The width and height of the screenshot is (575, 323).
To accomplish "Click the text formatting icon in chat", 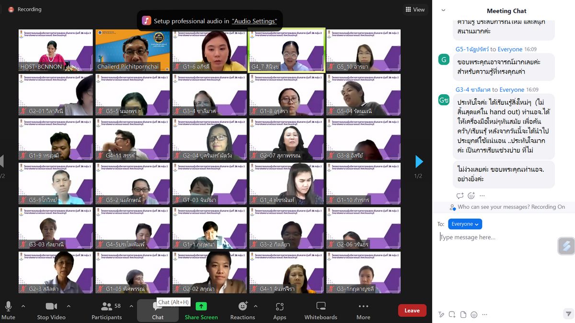I will (x=441, y=314).
